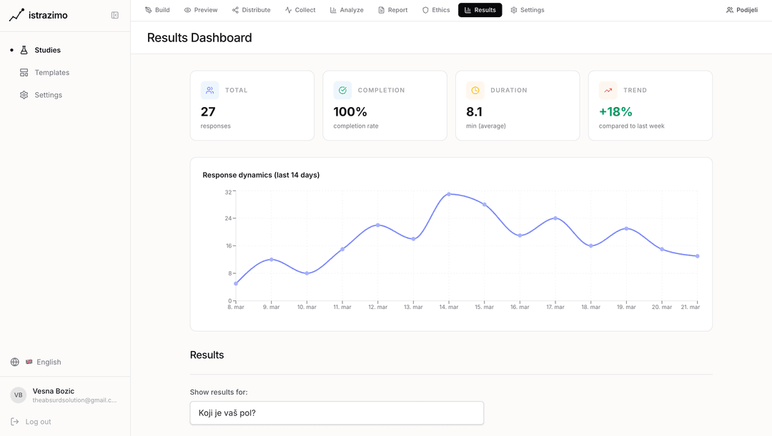Click the Studies flask icon
The width and height of the screenshot is (772, 436).
coord(24,50)
